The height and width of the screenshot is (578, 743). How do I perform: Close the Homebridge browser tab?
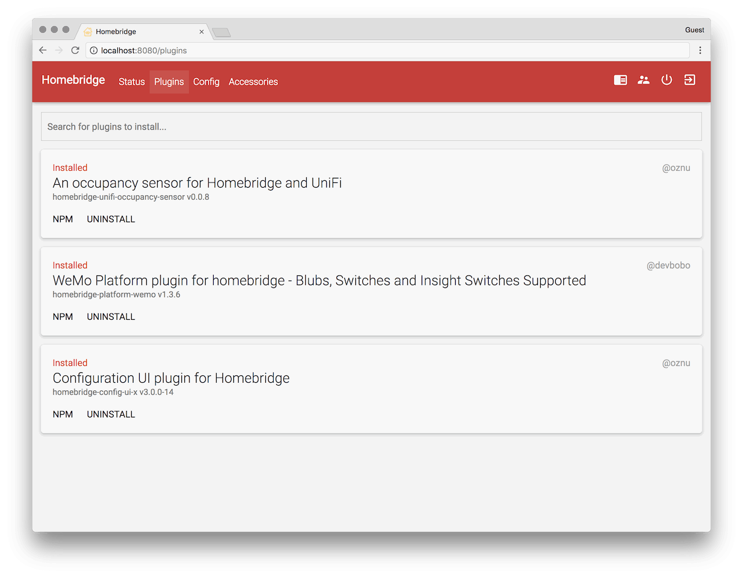(x=202, y=32)
